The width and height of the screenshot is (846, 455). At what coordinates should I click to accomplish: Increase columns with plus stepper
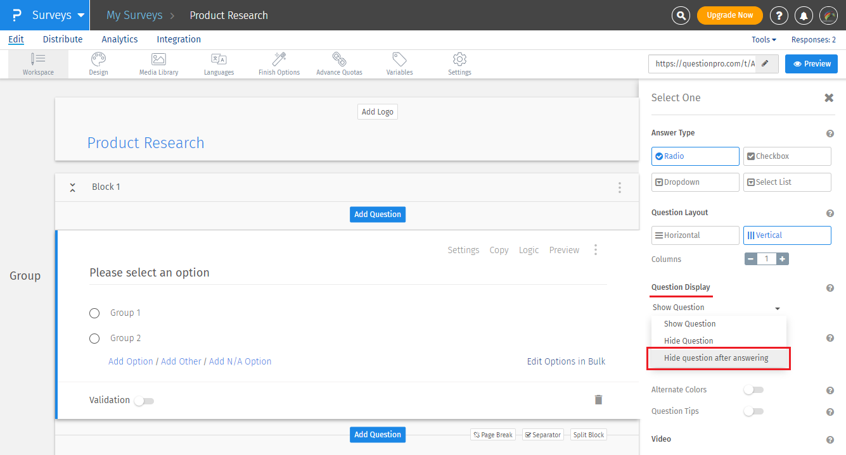click(783, 259)
